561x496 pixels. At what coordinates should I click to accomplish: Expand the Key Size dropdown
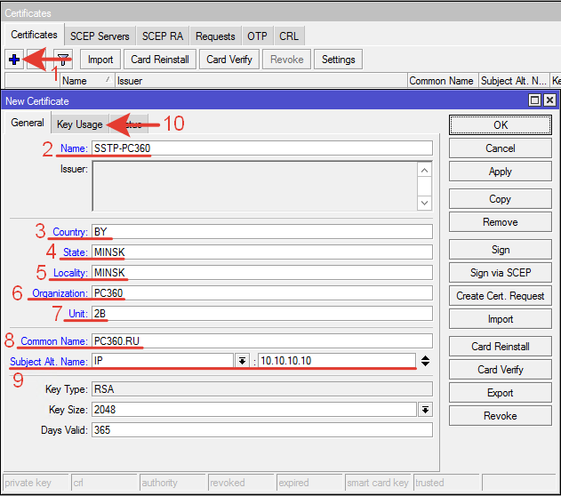[426, 410]
